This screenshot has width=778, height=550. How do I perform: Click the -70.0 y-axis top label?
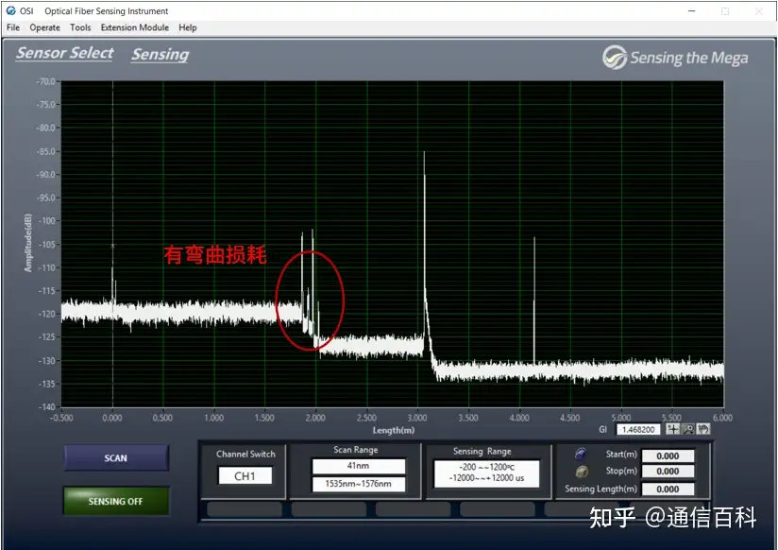tap(46, 81)
